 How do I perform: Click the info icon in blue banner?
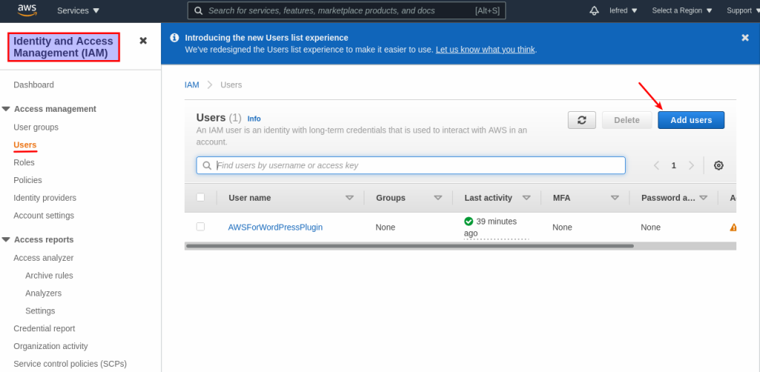click(x=174, y=38)
